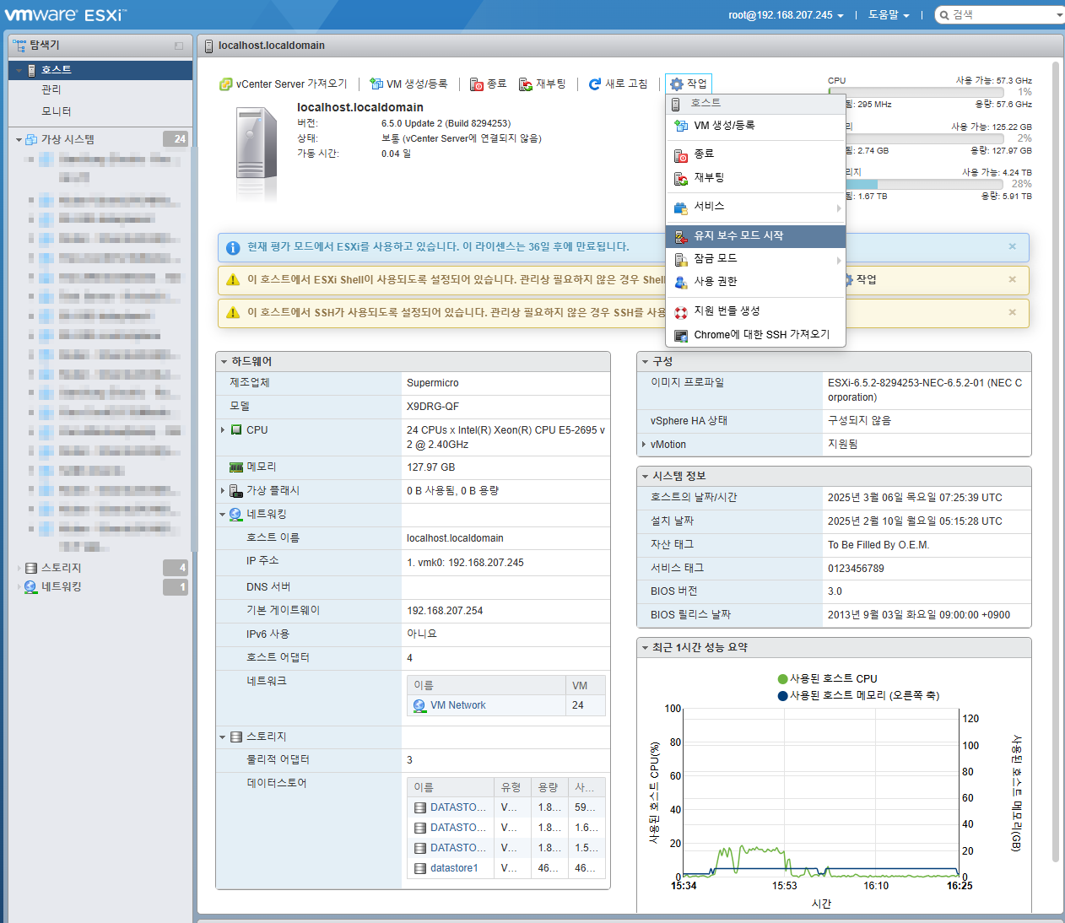Image resolution: width=1065 pixels, height=923 pixels.
Task: Click the VM Network globe icon
Action: (419, 705)
